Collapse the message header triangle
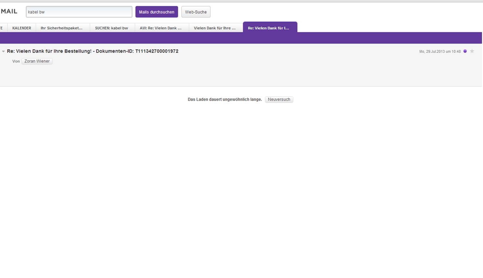 coord(3,51)
